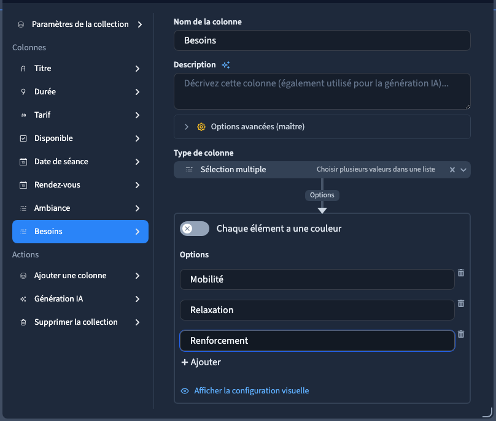This screenshot has height=421, width=496.
Task: Select the highlighted Besoins column entry
Action: point(80,232)
